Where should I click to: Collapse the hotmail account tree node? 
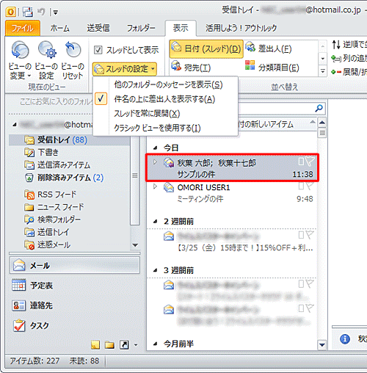[x=15, y=125]
